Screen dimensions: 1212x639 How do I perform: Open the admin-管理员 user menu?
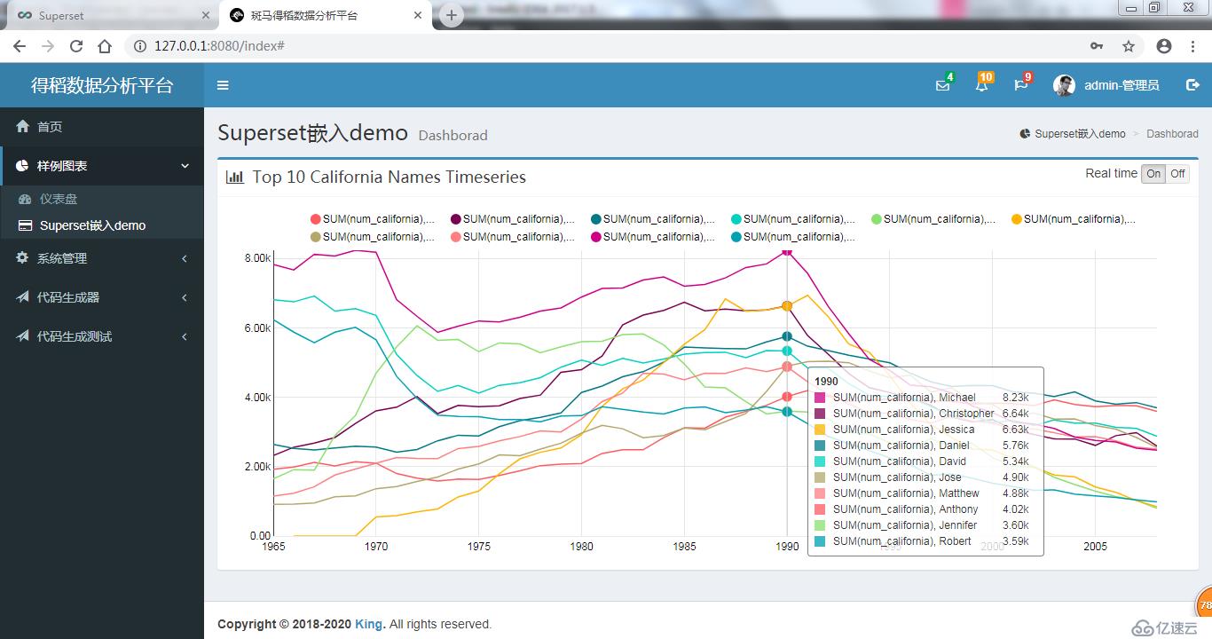pos(1106,85)
